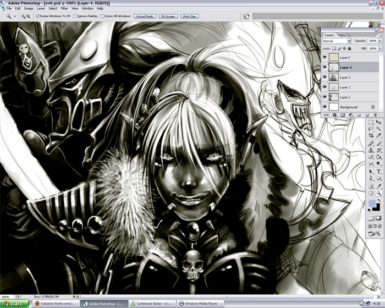This screenshot has height=308, width=385.
Task: Swap foreground and background colors
Action: (379, 201)
